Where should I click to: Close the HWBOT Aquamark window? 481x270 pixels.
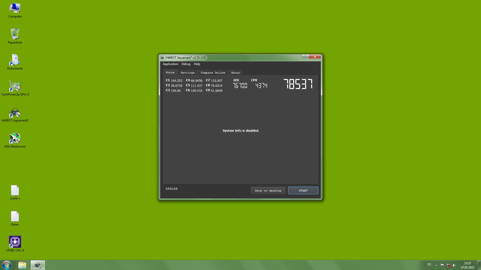[315, 56]
